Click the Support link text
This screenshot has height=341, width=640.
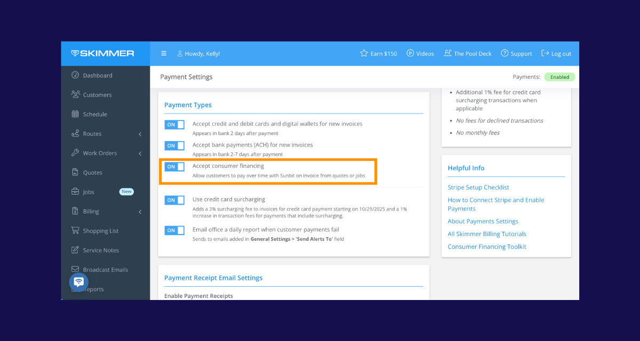pos(521,53)
